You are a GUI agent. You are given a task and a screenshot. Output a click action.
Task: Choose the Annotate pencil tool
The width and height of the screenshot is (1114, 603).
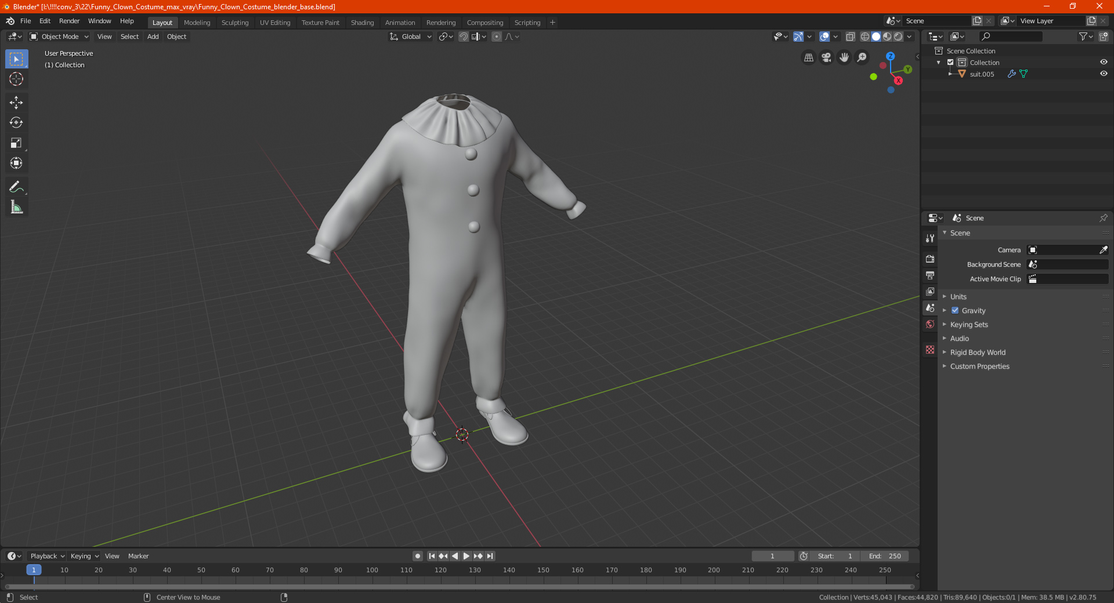(x=16, y=187)
